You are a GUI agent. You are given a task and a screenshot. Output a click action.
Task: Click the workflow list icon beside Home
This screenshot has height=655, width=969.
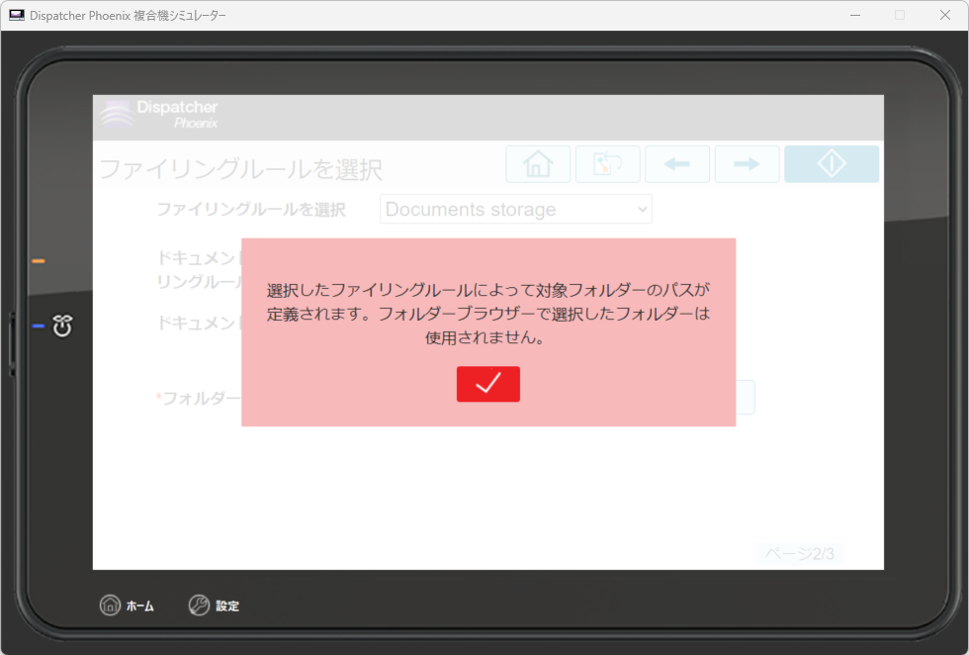tap(607, 164)
